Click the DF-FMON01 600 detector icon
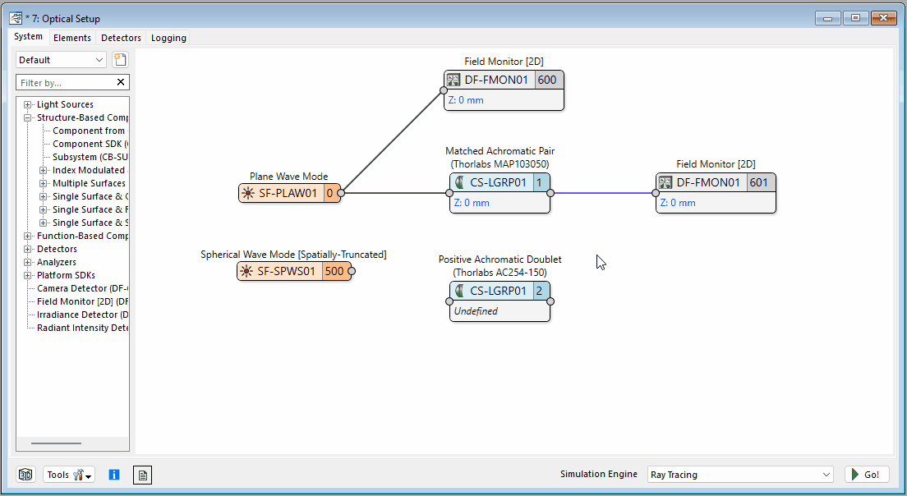Viewport: 907px width, 496px height. pyautogui.click(x=453, y=80)
